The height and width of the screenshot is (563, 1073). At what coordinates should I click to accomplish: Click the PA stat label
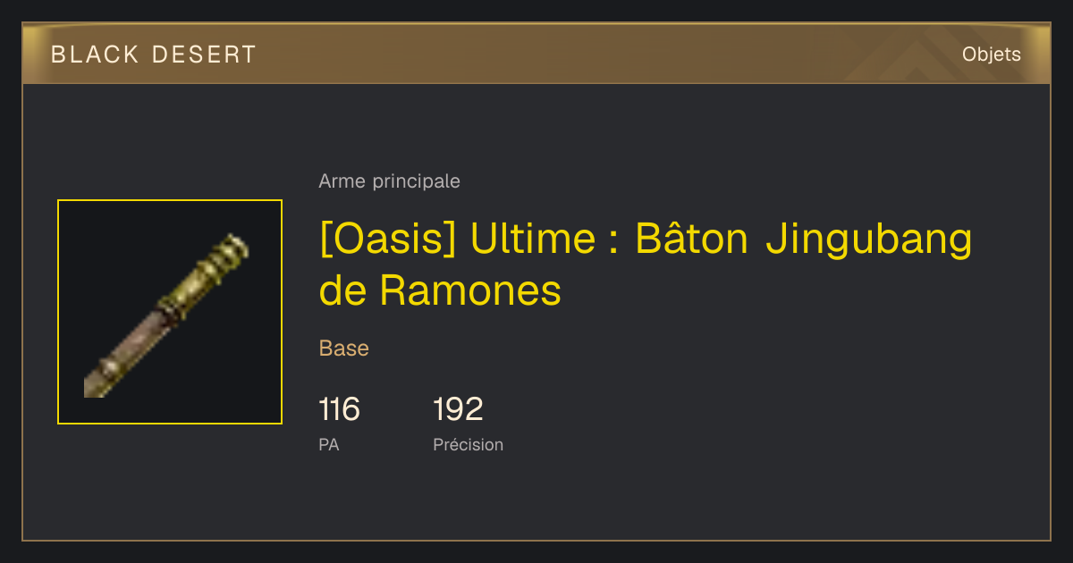click(x=329, y=444)
